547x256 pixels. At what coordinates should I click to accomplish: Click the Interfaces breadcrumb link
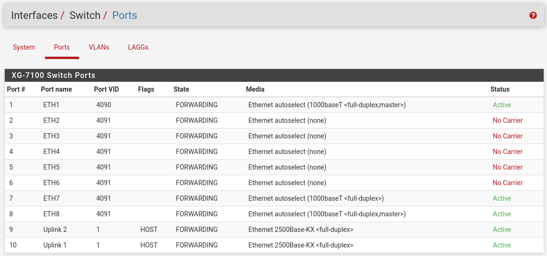coord(34,15)
